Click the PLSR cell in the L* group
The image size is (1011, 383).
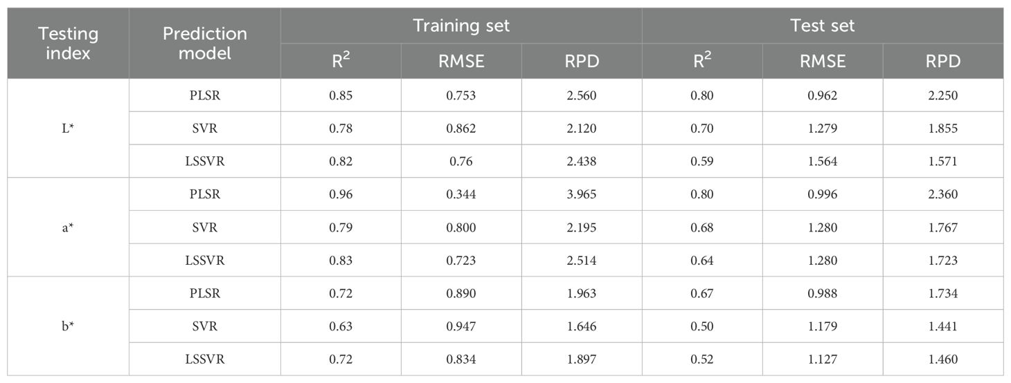(x=204, y=95)
